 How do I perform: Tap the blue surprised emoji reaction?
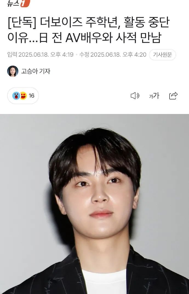coord(16,96)
